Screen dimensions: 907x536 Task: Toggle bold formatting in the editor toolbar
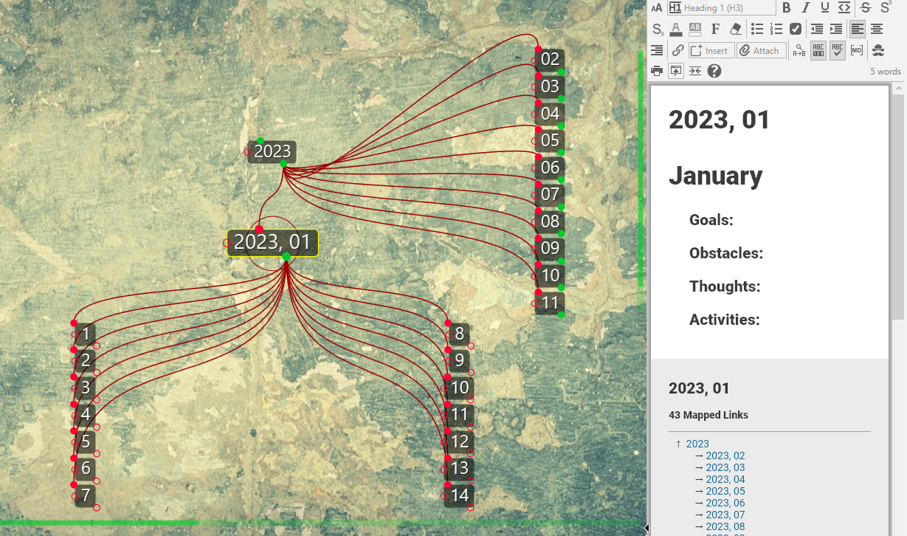[787, 7]
